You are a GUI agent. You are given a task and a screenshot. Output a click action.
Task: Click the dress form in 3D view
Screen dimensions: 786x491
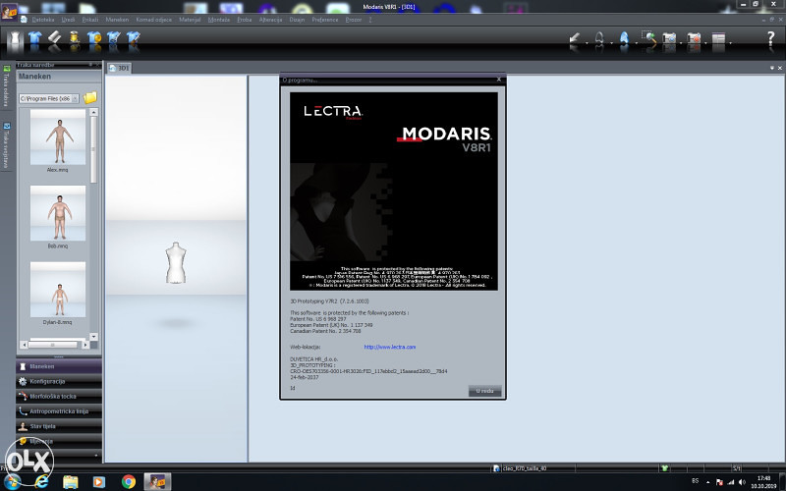(x=176, y=262)
